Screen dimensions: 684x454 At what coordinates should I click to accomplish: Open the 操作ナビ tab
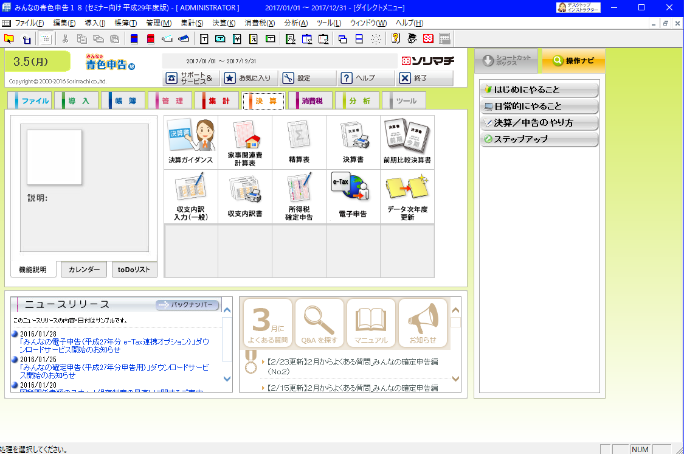[x=573, y=61]
